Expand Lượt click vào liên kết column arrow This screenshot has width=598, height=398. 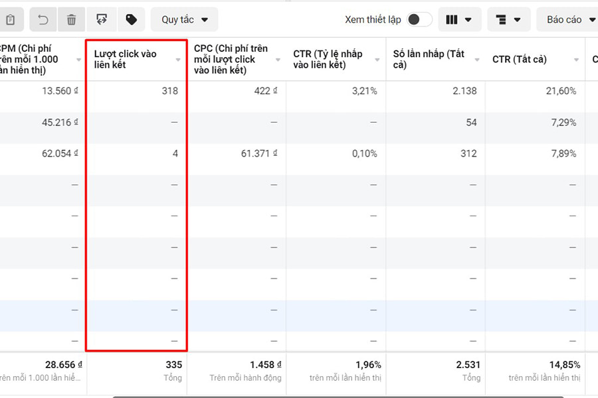pos(178,60)
